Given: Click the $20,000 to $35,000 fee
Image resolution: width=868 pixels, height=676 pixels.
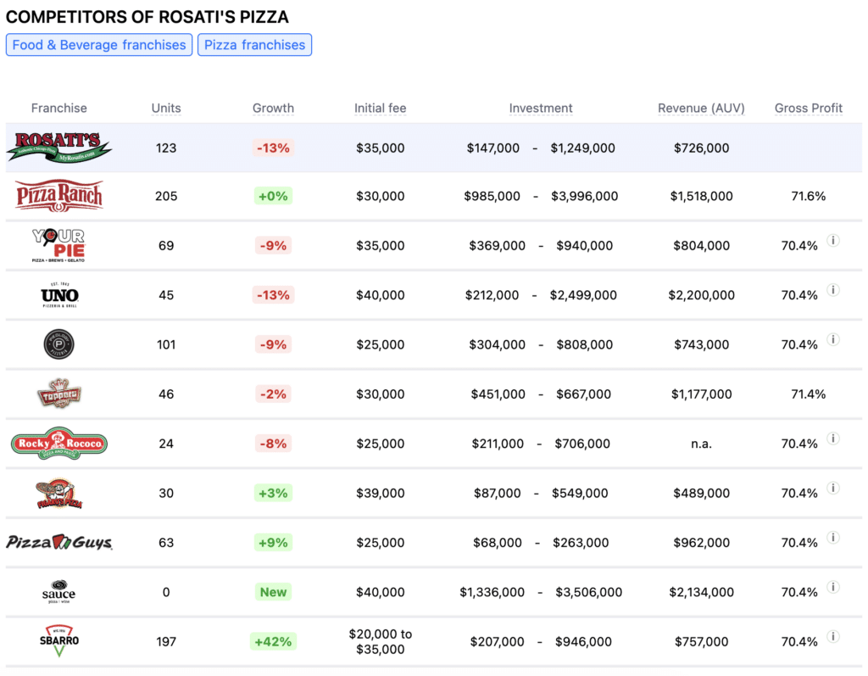Looking at the screenshot, I should tap(381, 641).
